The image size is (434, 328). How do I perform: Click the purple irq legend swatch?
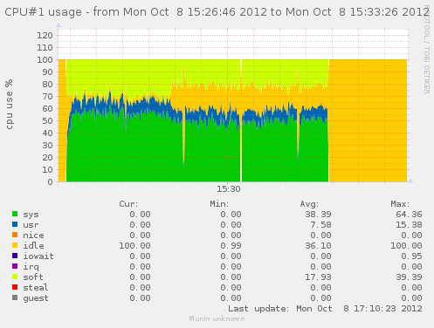point(15,266)
